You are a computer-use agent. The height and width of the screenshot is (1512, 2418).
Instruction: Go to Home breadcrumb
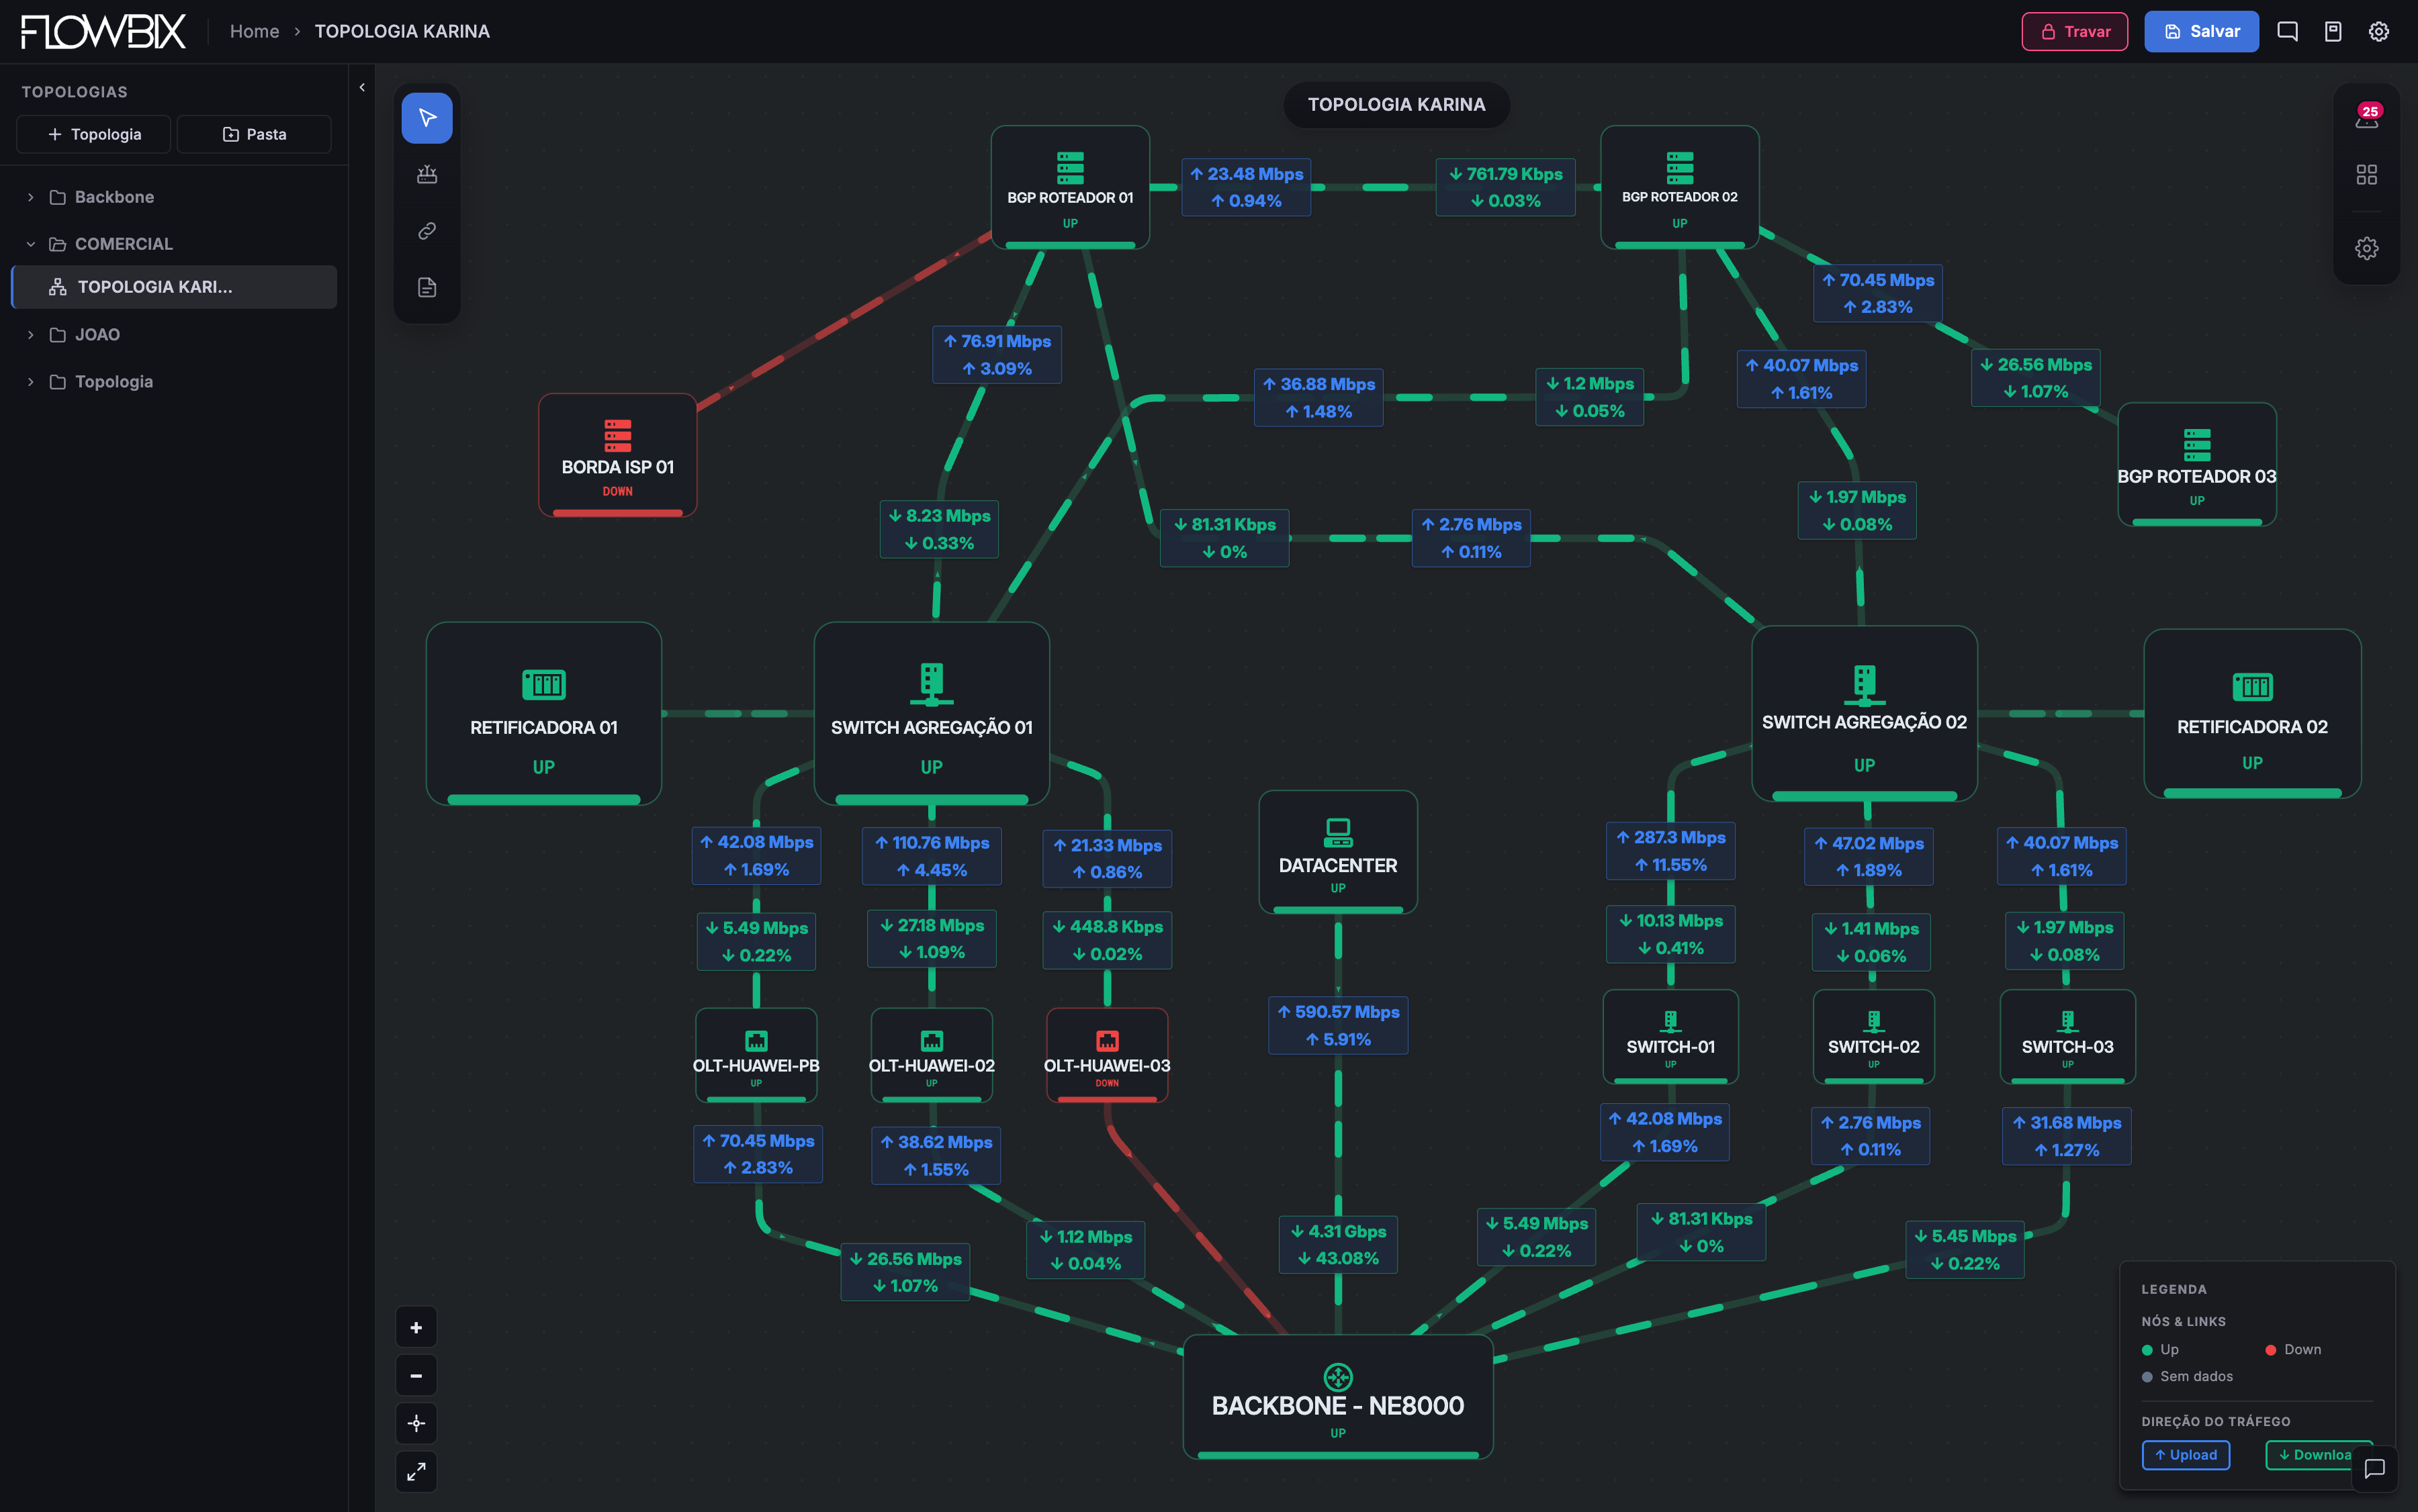[x=254, y=31]
